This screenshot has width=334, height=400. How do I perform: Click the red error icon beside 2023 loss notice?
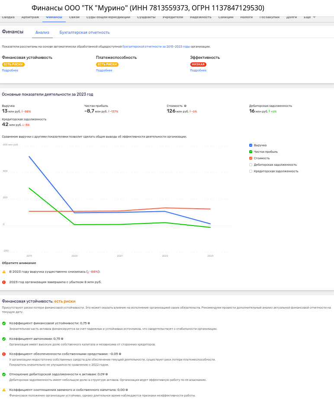pos(4,282)
